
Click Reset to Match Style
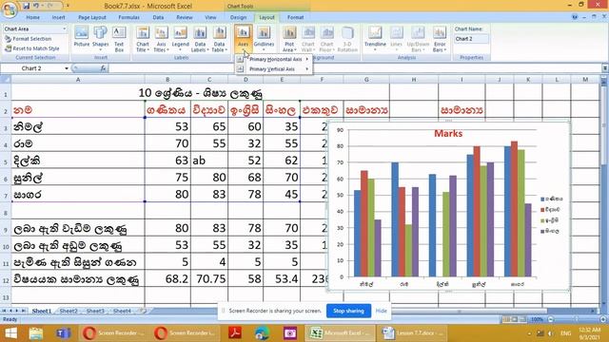tap(31, 48)
